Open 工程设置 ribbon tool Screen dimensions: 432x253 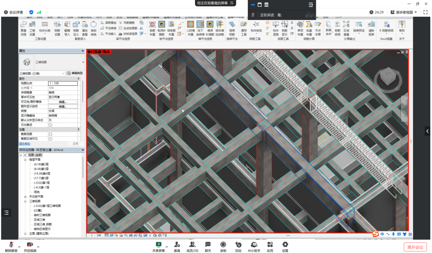pos(32,28)
